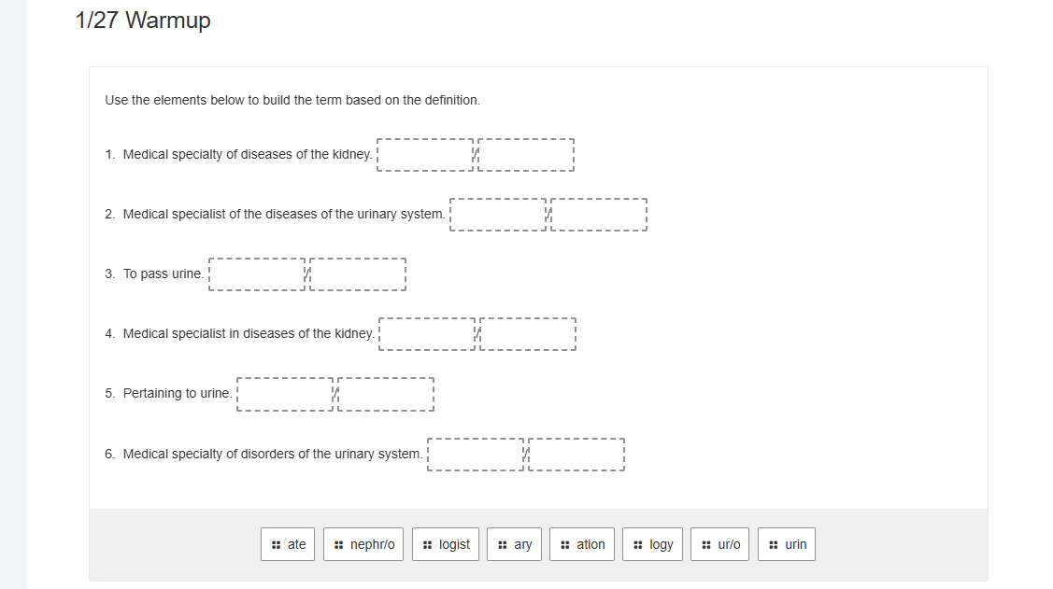Click the first blank for question 5
The image size is (1053, 589).
tap(285, 393)
